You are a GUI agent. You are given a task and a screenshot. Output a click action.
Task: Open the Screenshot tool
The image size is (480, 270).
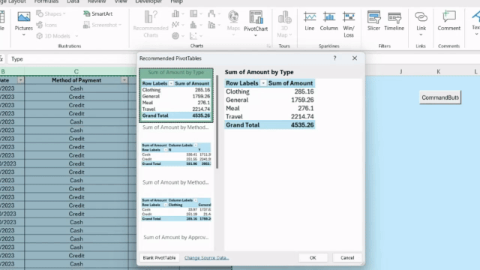[102, 25]
